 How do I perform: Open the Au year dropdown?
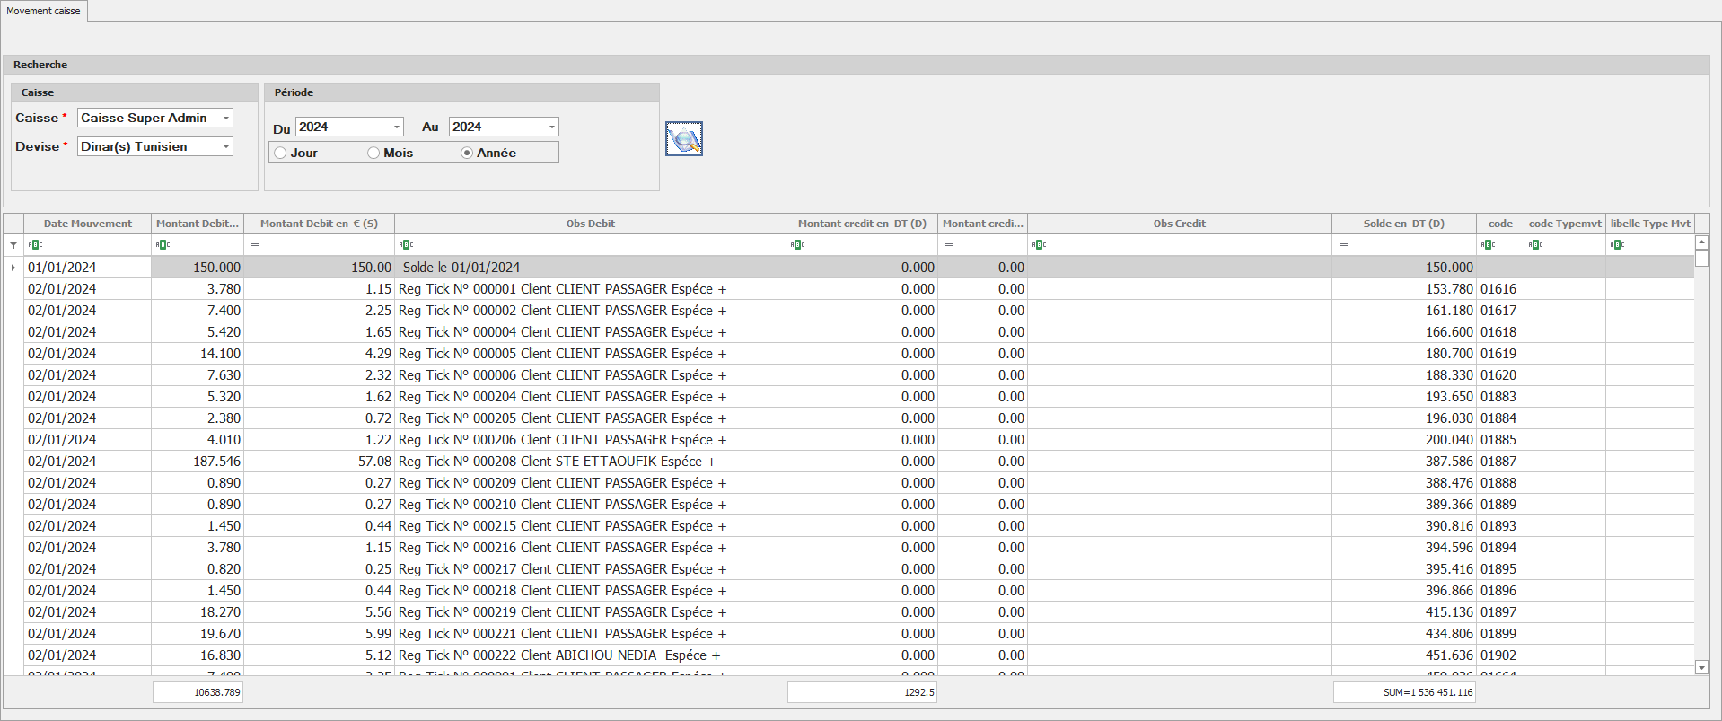[551, 127]
